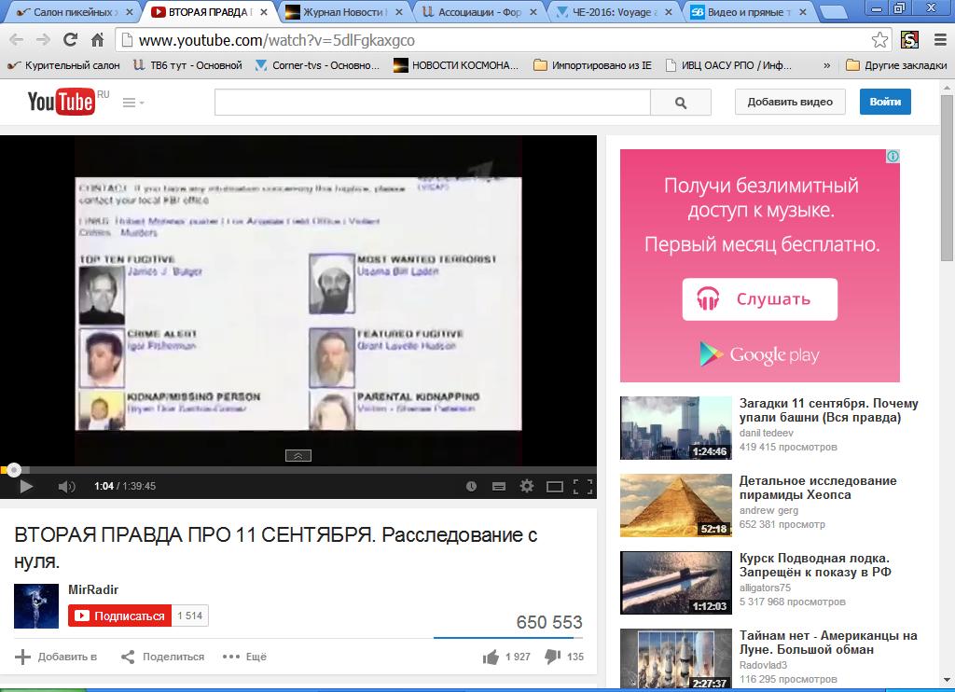Image resolution: width=955 pixels, height=692 pixels.
Task: Click the 'danil tedeev' channel name
Action: click(x=767, y=433)
